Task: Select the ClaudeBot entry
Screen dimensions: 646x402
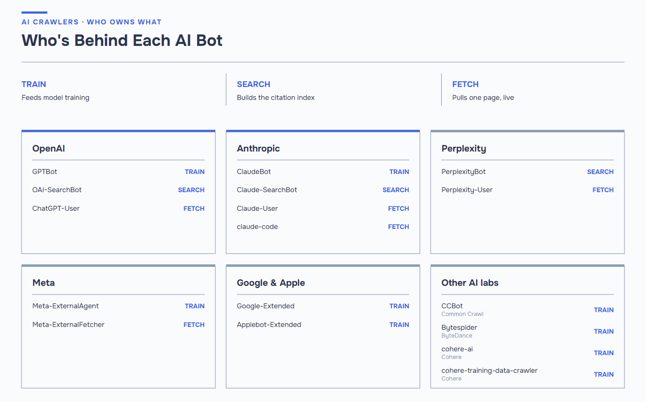Action: click(x=254, y=172)
